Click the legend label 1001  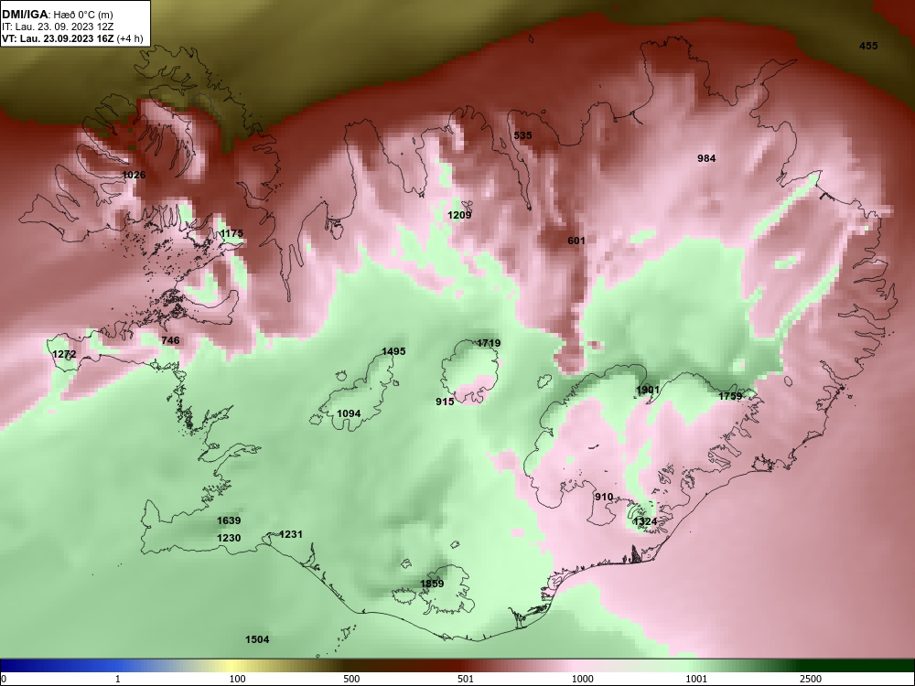coord(696,679)
